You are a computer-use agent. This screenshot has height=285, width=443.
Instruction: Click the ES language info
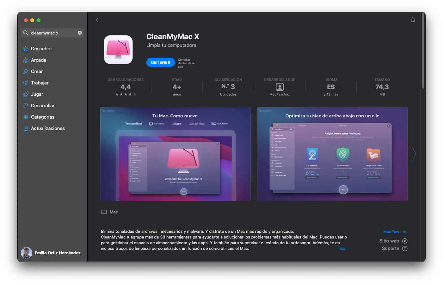[331, 87]
